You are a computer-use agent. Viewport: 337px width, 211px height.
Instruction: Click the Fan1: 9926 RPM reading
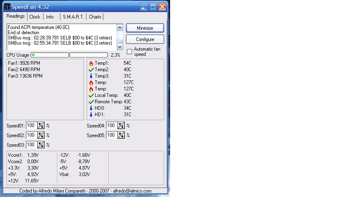[24, 63]
